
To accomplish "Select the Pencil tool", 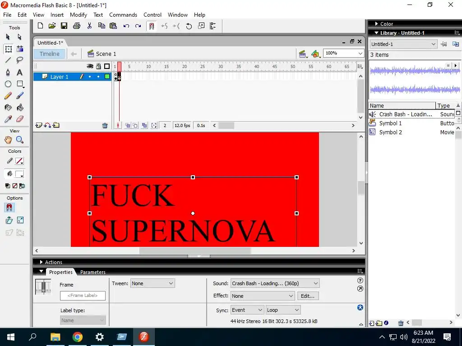I will (8, 96).
